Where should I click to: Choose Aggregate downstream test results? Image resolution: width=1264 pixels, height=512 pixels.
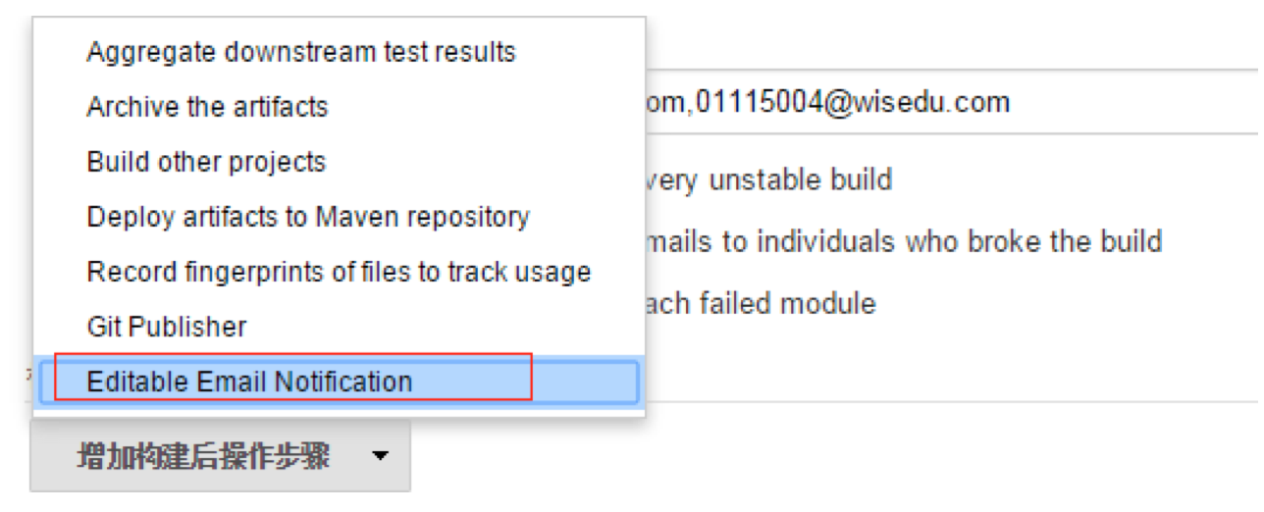[x=339, y=52]
